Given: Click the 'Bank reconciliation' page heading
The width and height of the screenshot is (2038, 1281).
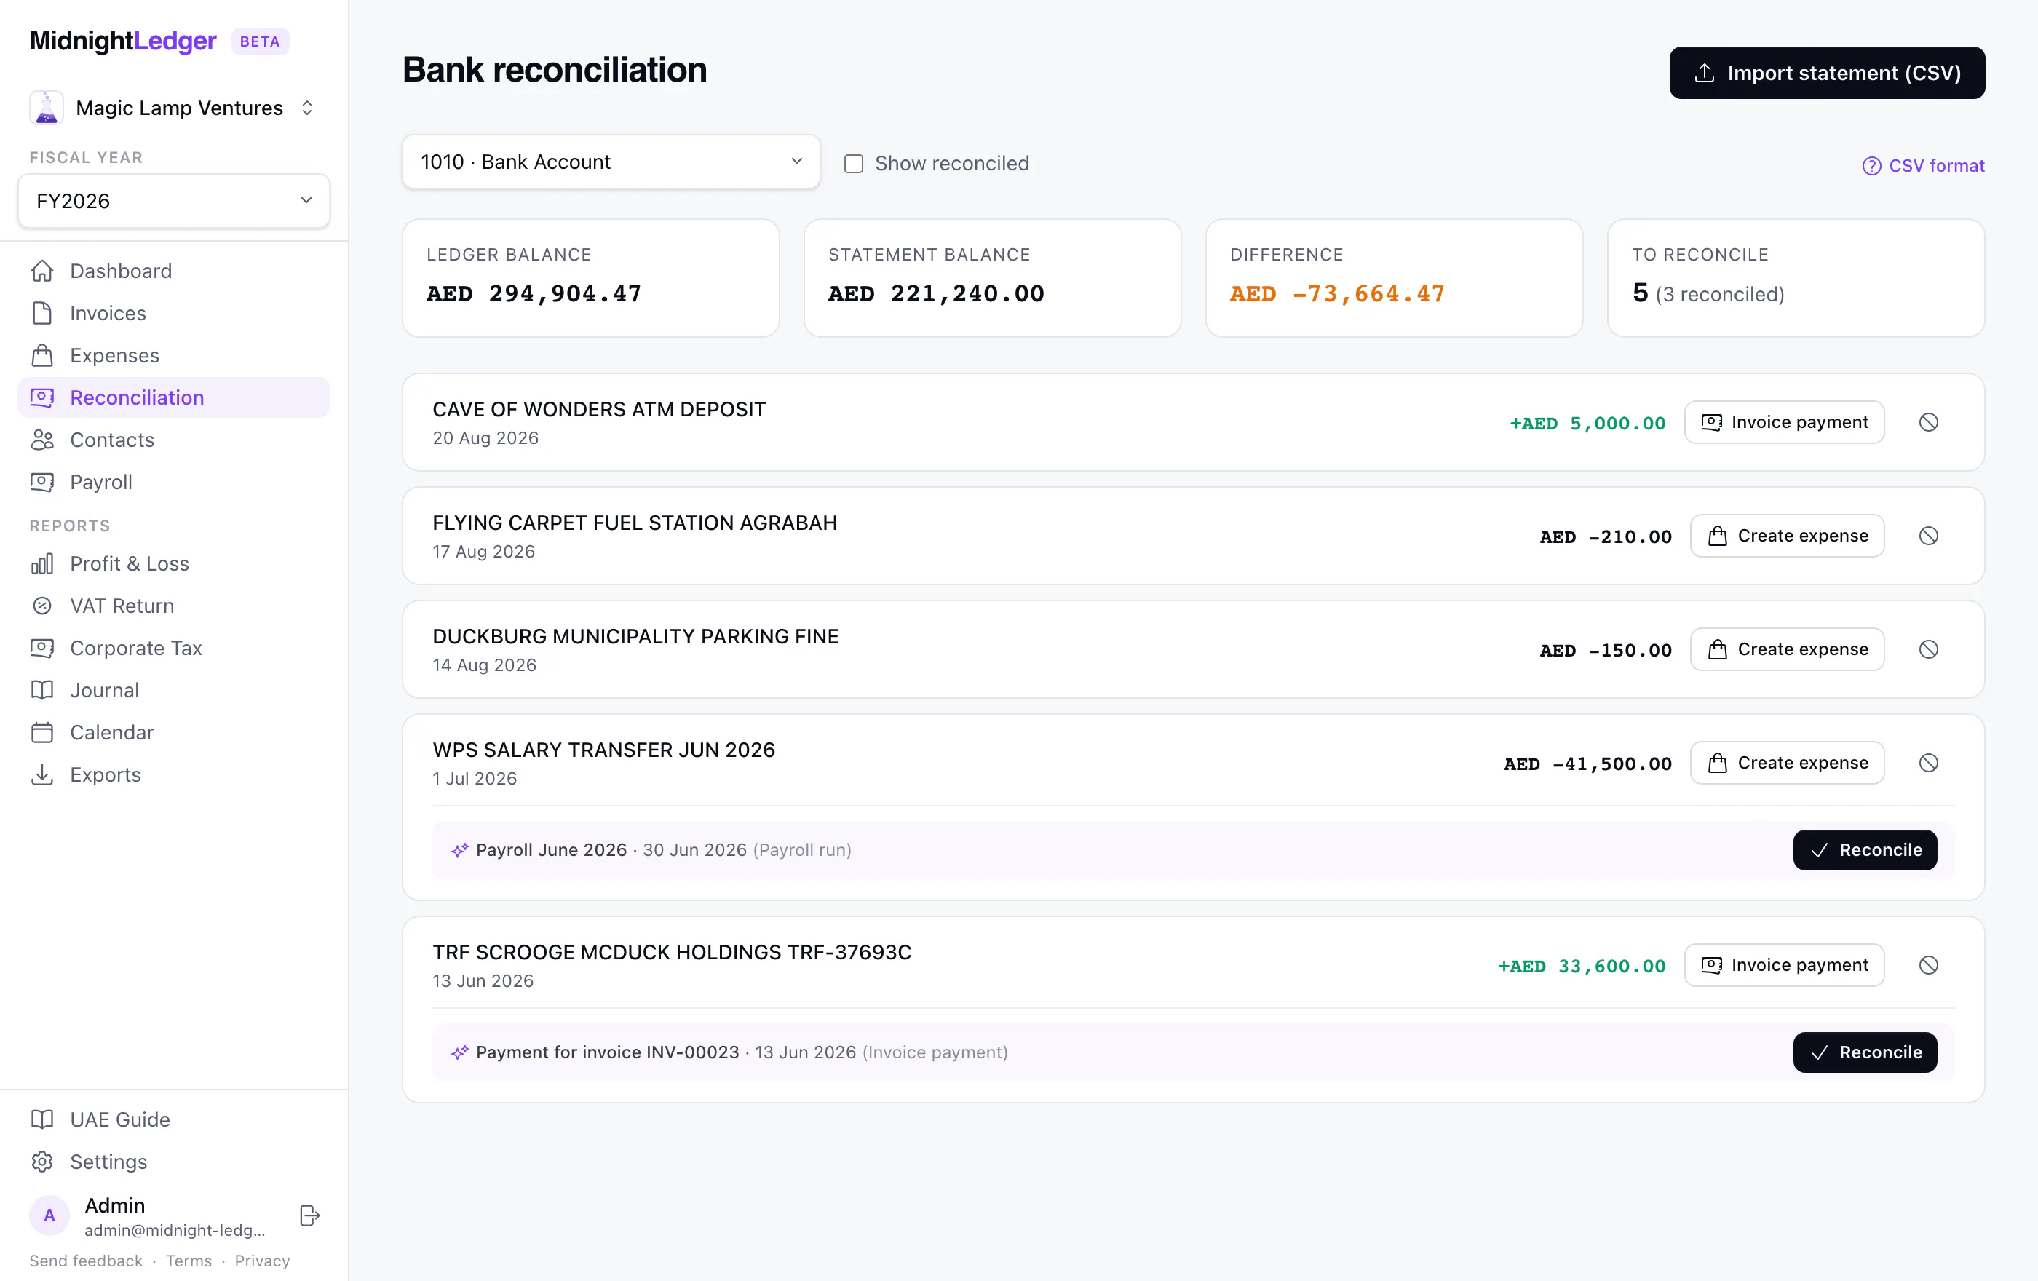Looking at the screenshot, I should (x=555, y=69).
